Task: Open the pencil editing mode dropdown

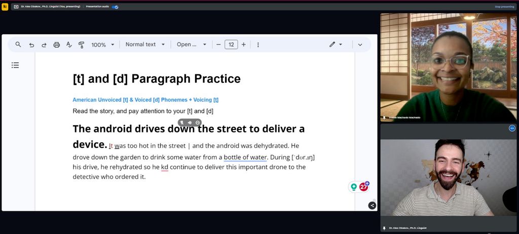Action: (x=336, y=44)
